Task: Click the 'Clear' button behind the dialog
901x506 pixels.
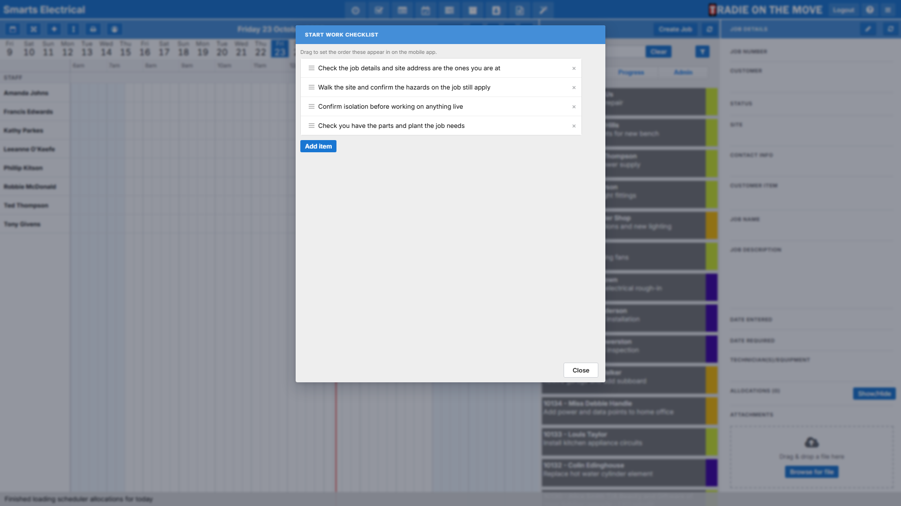Action: click(x=658, y=52)
